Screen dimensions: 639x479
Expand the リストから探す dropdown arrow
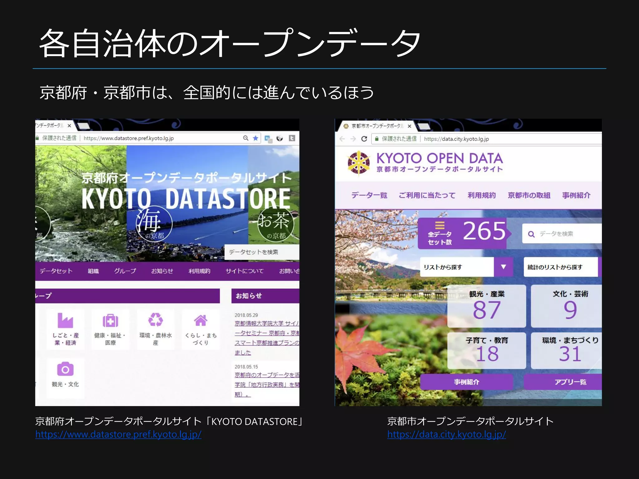pos(503,267)
